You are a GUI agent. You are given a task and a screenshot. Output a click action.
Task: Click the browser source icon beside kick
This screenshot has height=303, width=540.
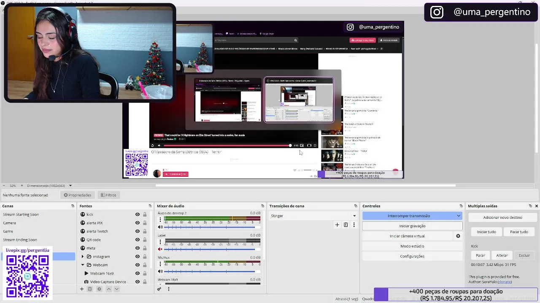point(83,214)
